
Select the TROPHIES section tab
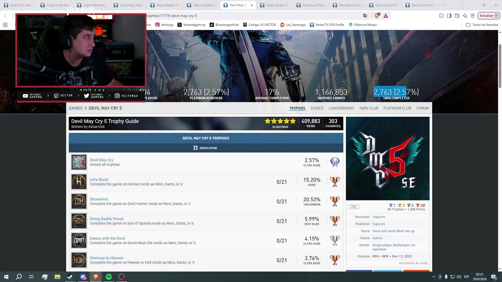tap(297, 108)
